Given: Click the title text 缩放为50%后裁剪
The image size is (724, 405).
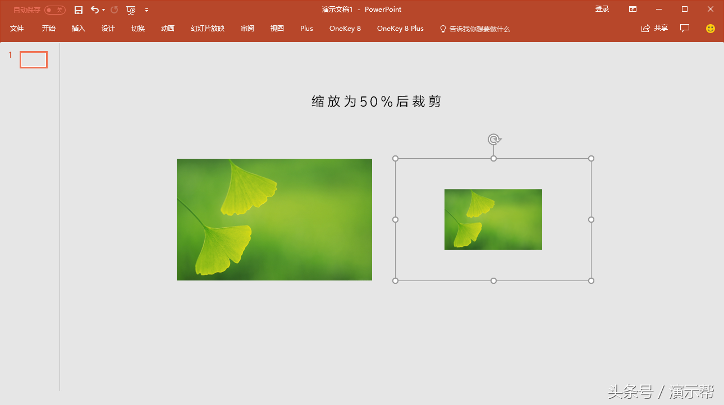Looking at the screenshot, I should (377, 102).
